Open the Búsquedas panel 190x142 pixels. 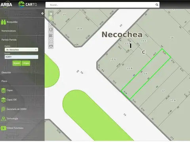[x=12, y=22]
